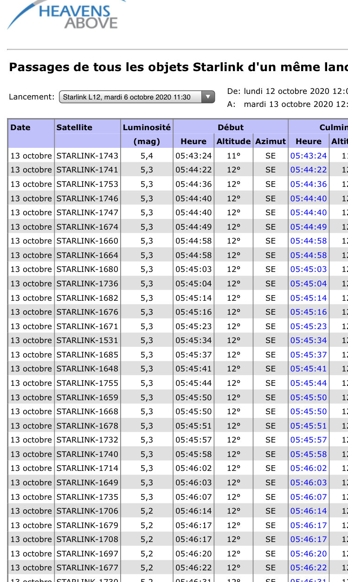Viewport: 348px width, 582px height.
Task: Select the STARLINK-1741 satellite cell
Action: click(87, 170)
